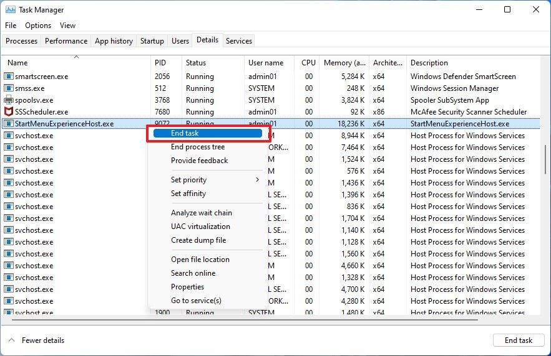551x356 pixels.
Task: Click the smss.exe process icon
Action: tap(9, 88)
